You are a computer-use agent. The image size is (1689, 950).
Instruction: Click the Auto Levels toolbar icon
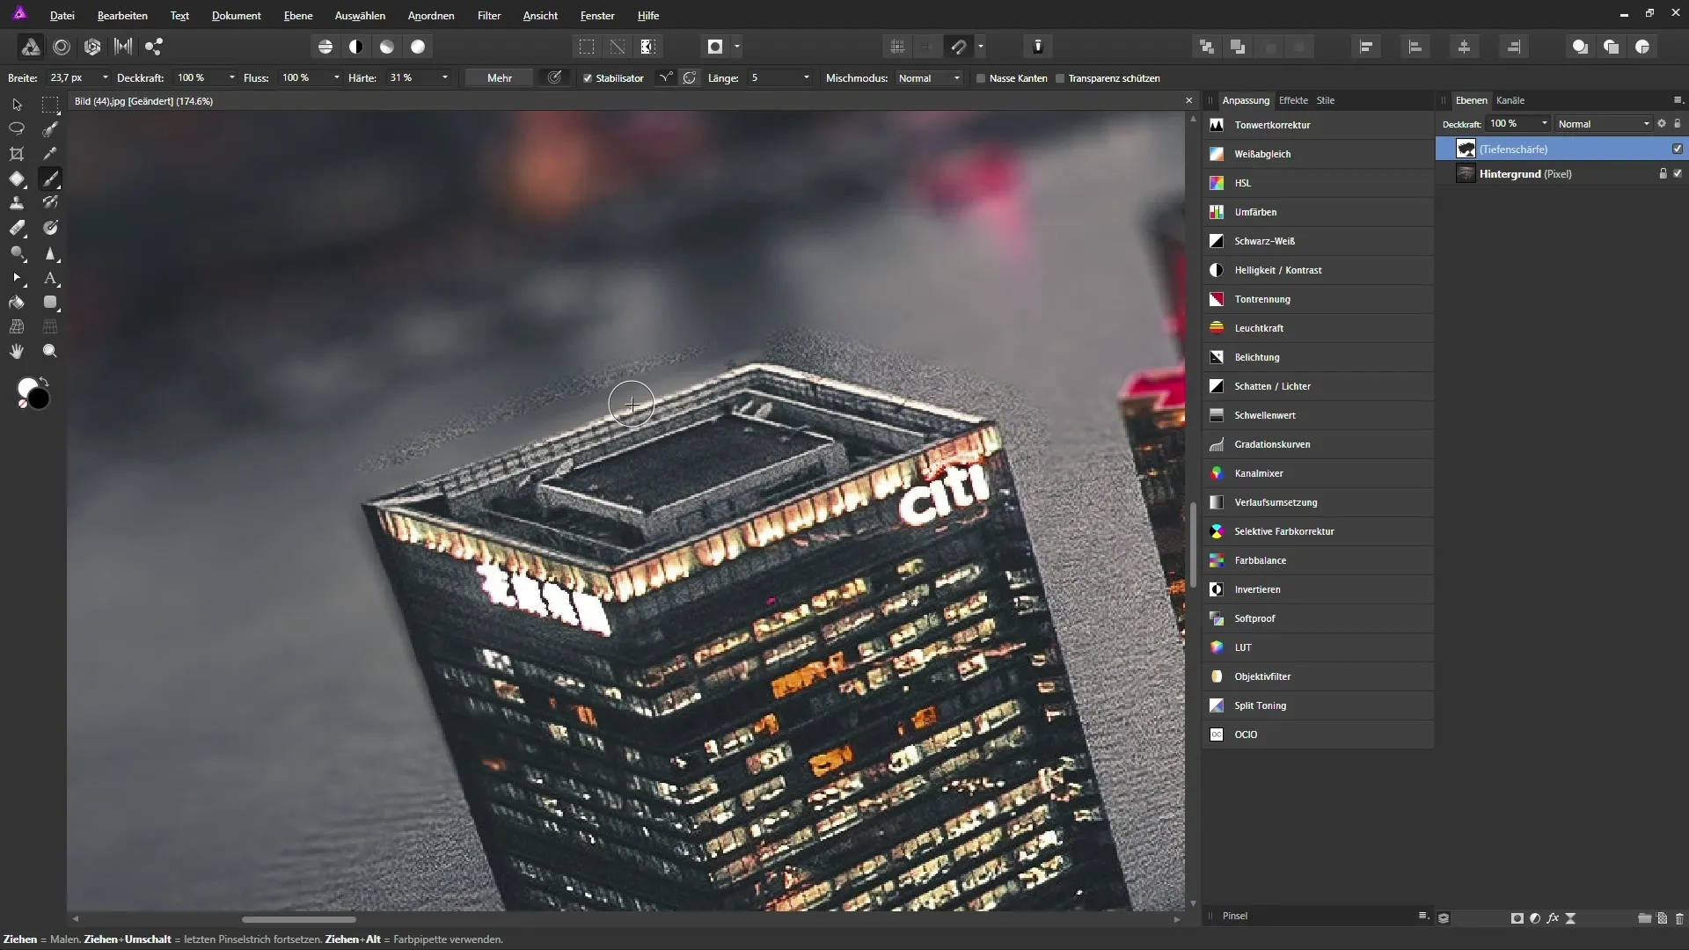coord(325,47)
